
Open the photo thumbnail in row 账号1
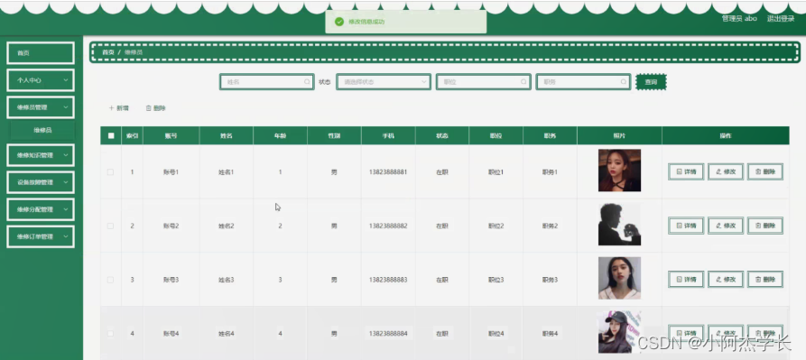tap(619, 171)
